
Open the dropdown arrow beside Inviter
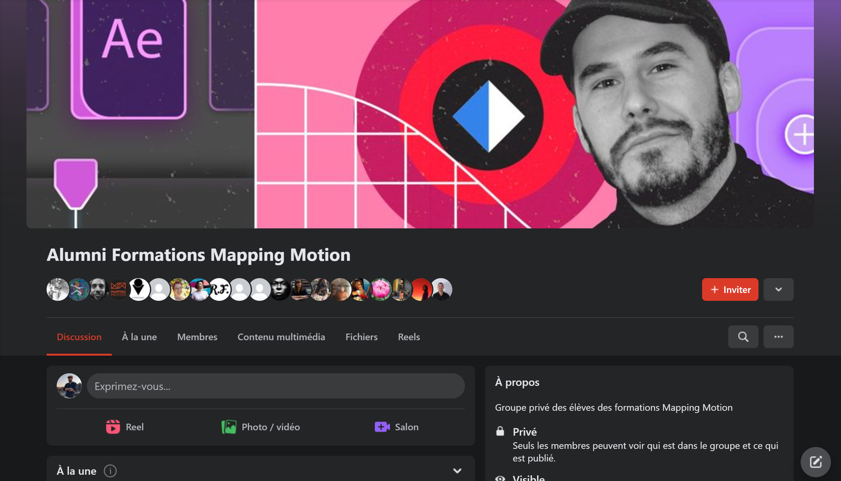pos(778,289)
